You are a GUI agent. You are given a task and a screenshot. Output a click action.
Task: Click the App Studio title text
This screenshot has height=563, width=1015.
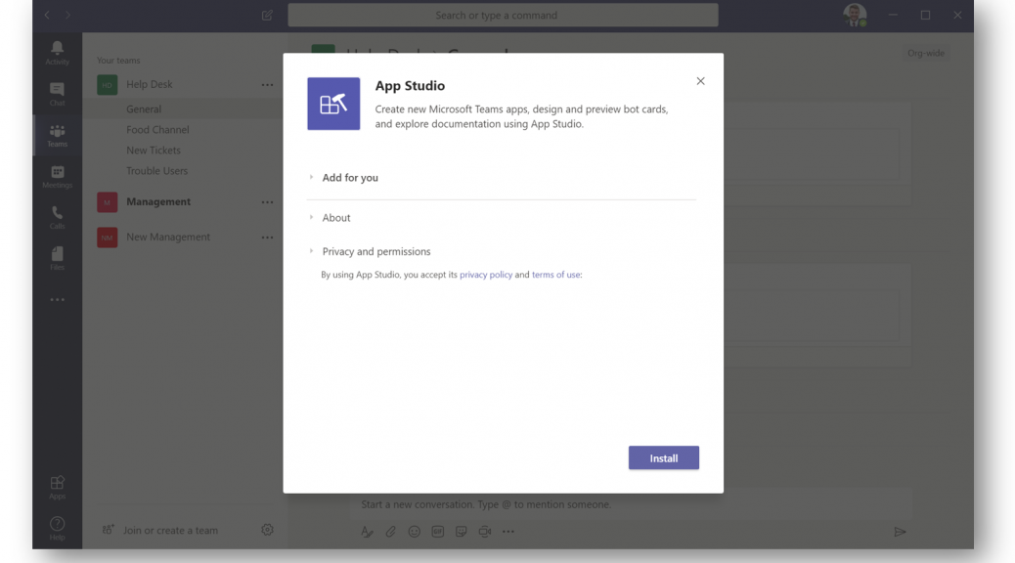click(x=410, y=85)
